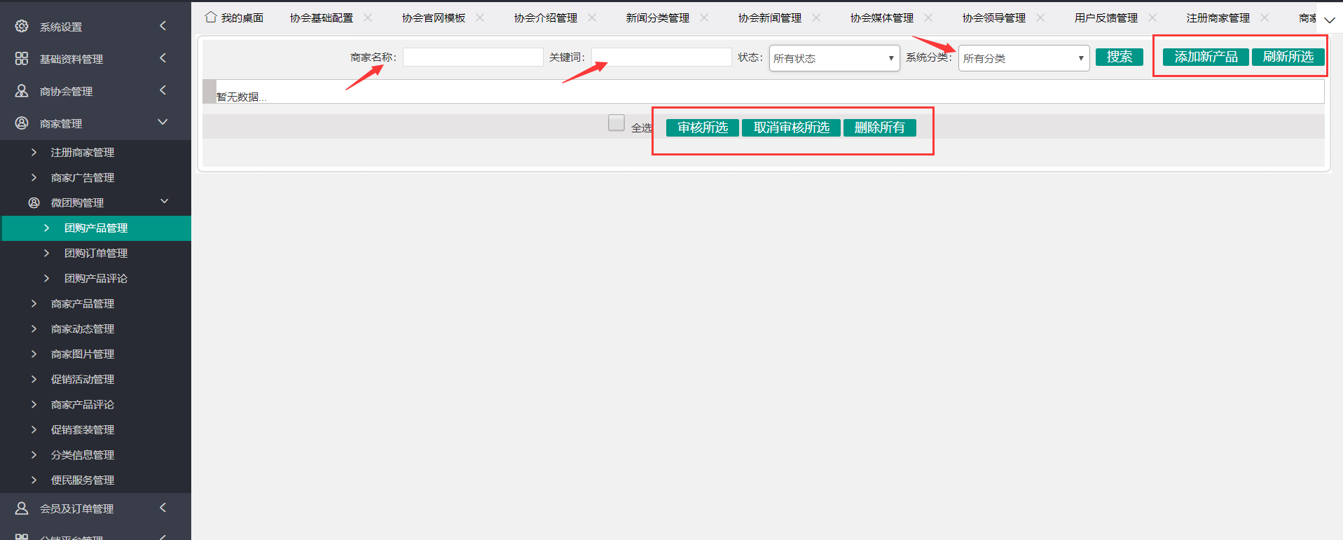Open the 状态 dropdown showing 所有状态

[x=834, y=58]
